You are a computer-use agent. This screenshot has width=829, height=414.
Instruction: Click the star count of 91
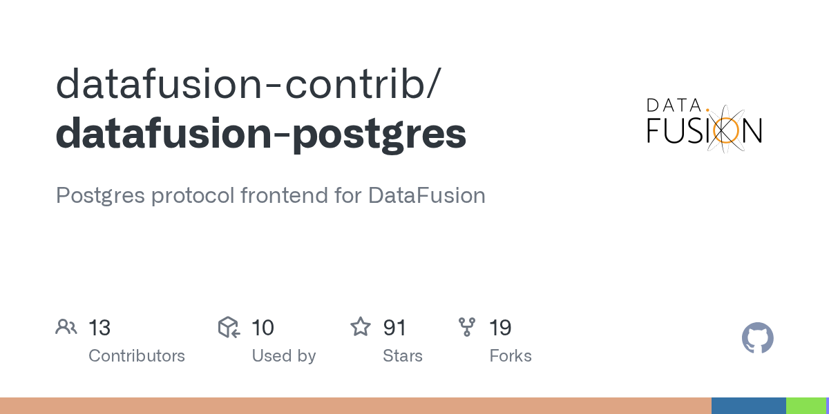394,328
